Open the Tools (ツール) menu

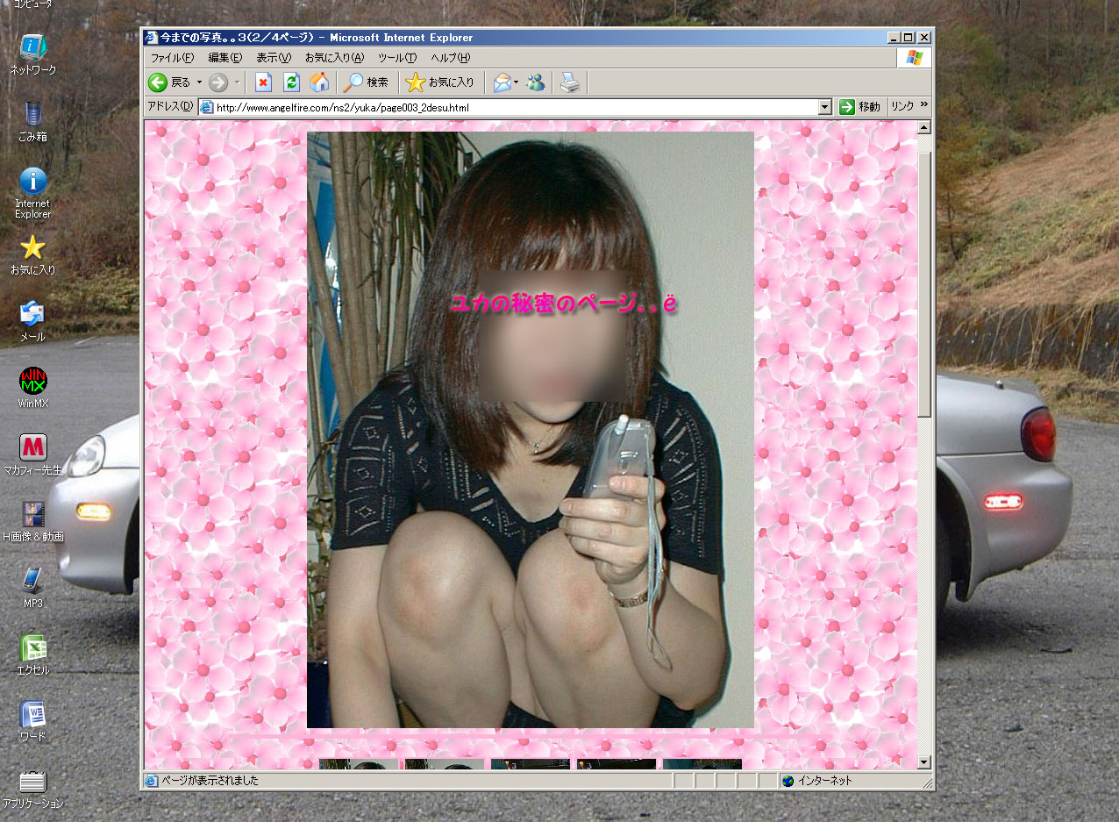click(x=396, y=58)
